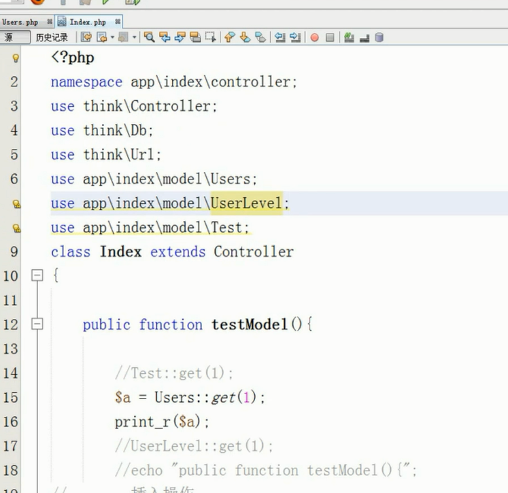The height and width of the screenshot is (493, 508).
Task: Collapse the Index class code fold
Action: pyautogui.click(x=37, y=275)
